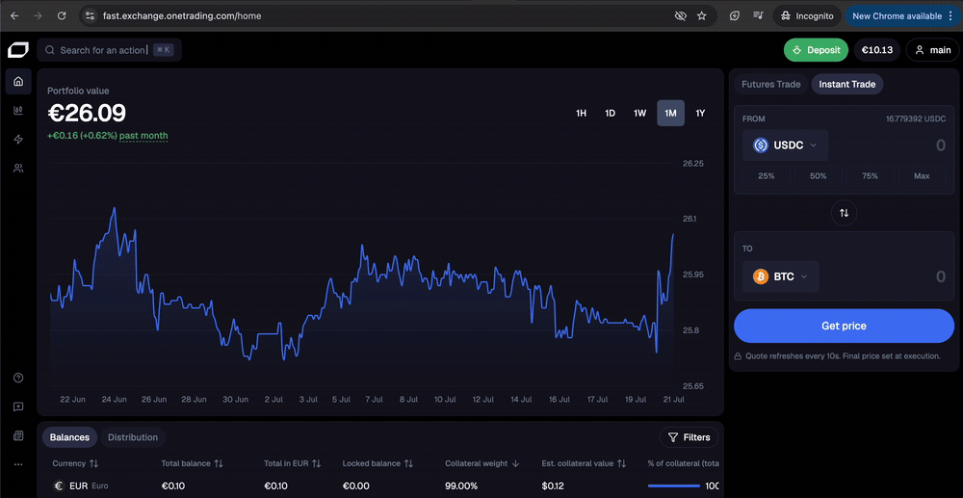The height and width of the screenshot is (498, 963).
Task: Select the 1W chart range
Action: [x=640, y=113]
